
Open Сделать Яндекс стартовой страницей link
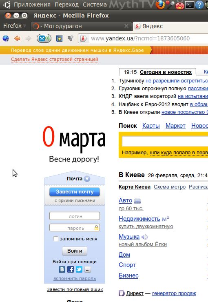pyautogui.click(x=55, y=59)
